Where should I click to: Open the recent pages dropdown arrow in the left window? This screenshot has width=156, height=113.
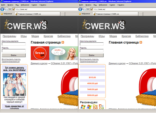click(10, 9)
